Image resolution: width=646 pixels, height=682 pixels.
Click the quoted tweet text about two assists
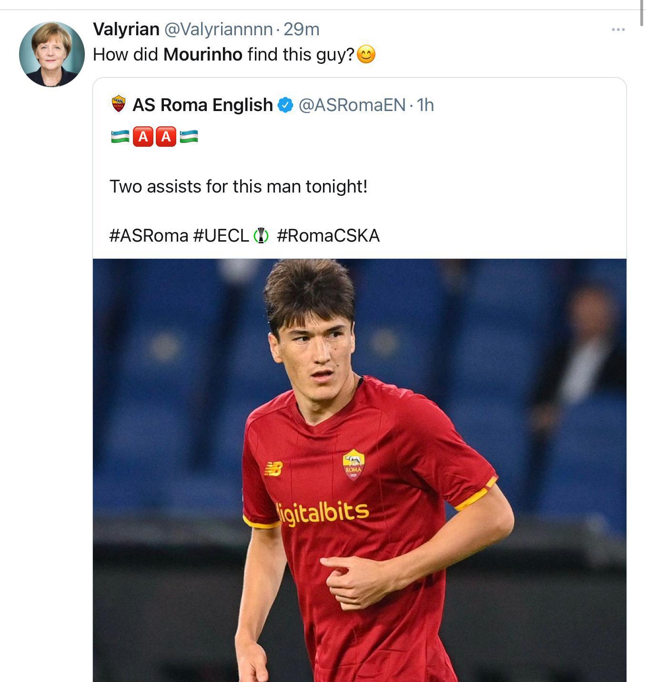[238, 186]
